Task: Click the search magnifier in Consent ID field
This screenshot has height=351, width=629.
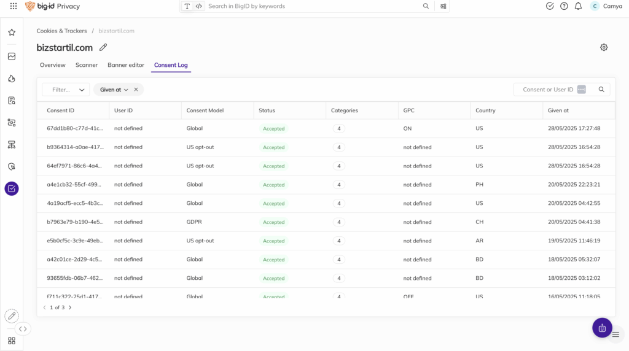Action: pos(601,90)
